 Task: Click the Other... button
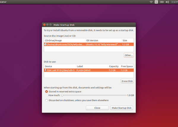click(x=128, y=55)
